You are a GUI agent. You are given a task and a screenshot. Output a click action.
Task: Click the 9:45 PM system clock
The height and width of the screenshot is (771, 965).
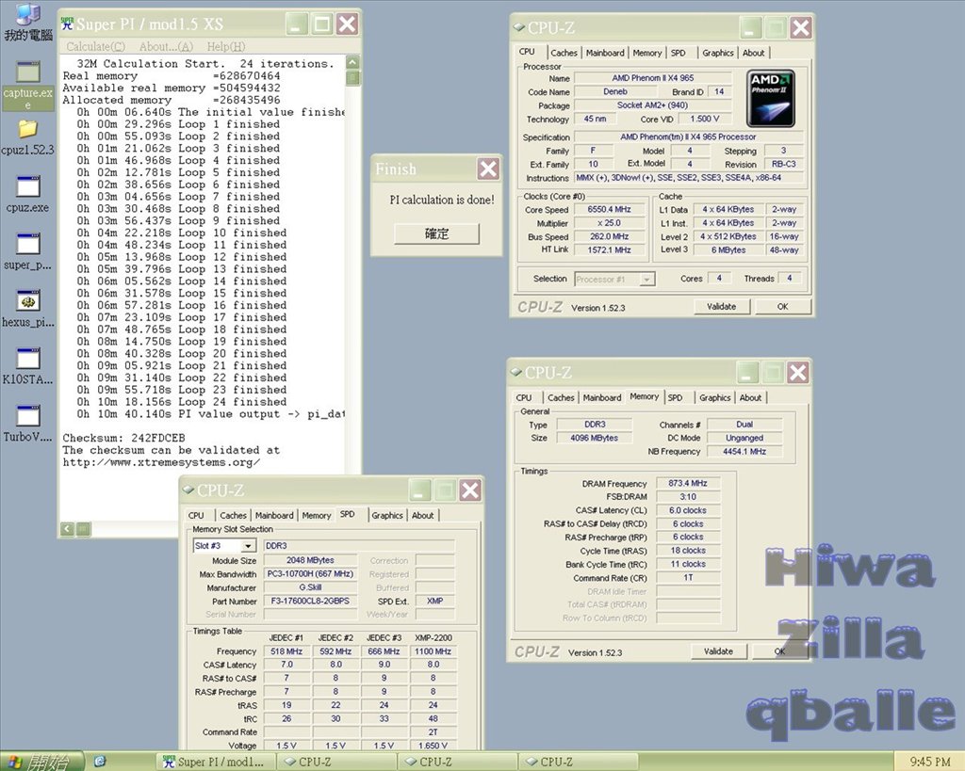coord(930,762)
